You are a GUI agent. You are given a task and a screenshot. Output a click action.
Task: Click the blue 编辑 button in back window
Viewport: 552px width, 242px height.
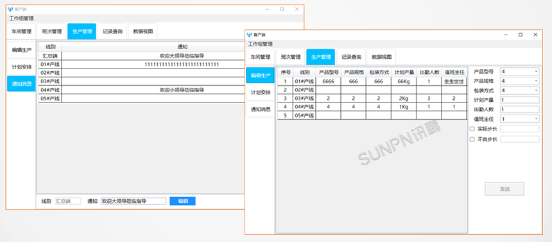tap(182, 201)
